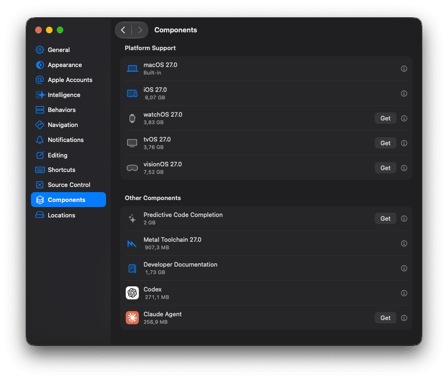Viewport: 448px width, 380px height.
Task: Get the watchOS 27.0 platform
Action: [x=386, y=118]
